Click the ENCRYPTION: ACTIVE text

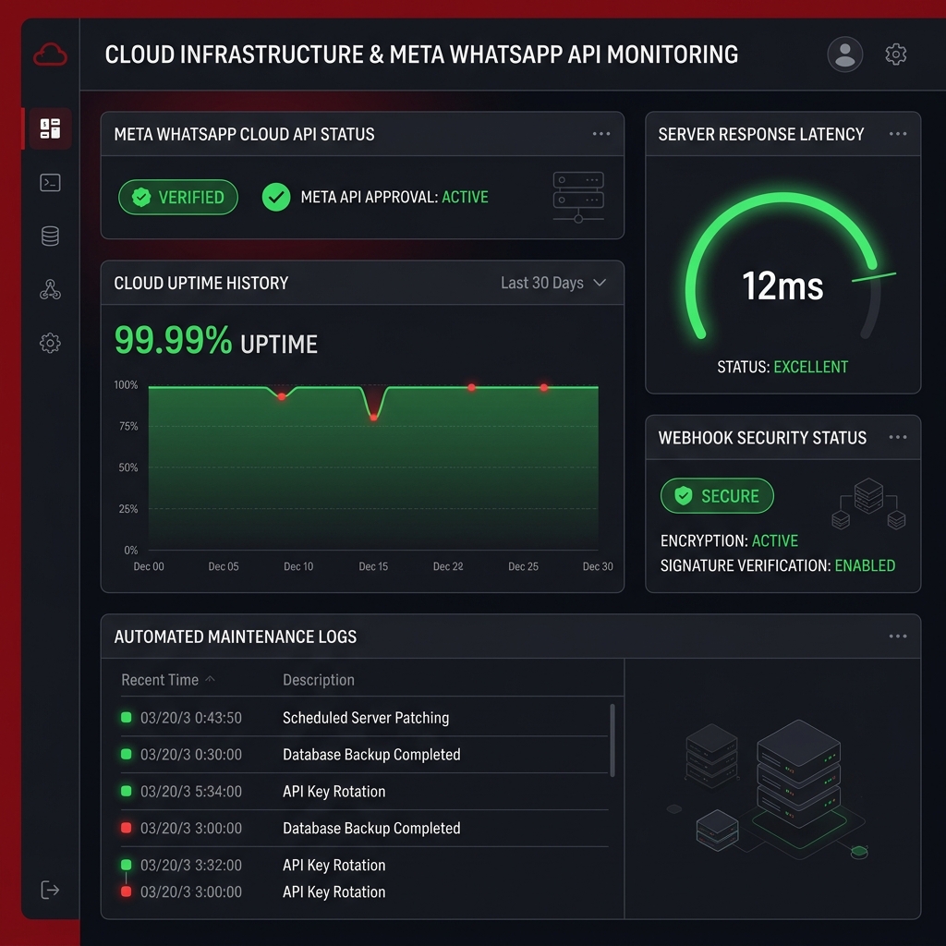pyautogui.click(x=730, y=540)
